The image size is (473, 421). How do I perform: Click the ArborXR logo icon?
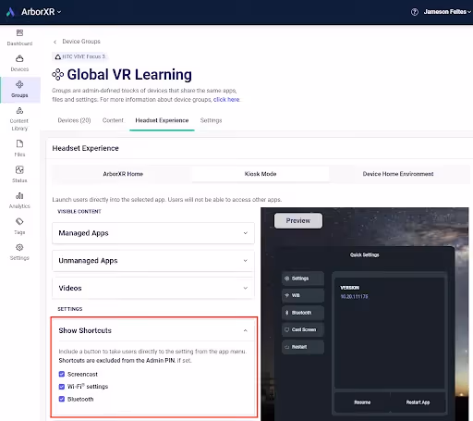[10, 12]
